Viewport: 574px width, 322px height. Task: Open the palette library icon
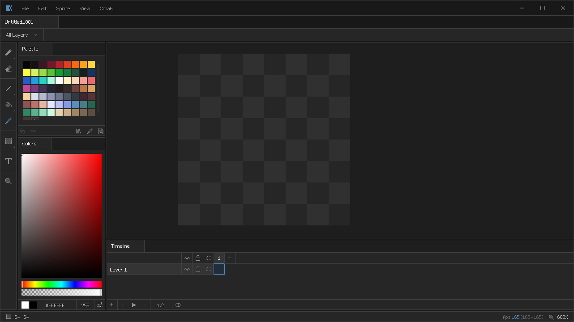tap(78, 131)
